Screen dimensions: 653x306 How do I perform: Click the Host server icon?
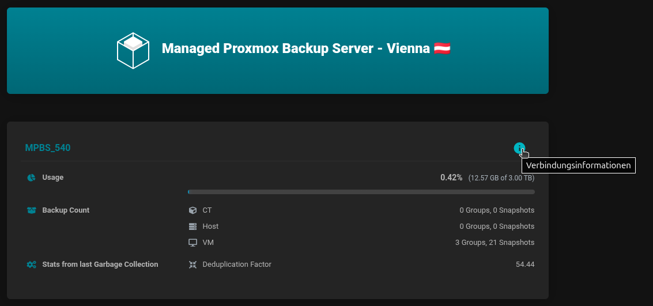(192, 226)
